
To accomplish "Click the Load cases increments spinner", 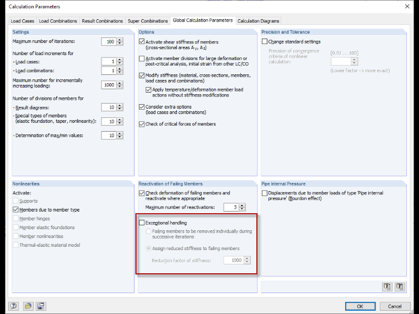I will pyautogui.click(x=120, y=62).
